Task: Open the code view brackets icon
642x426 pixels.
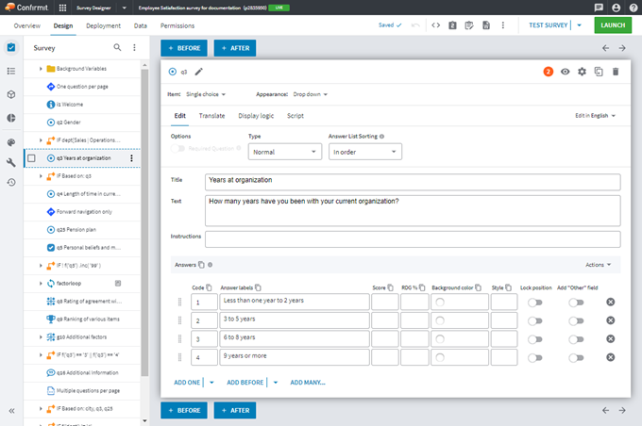Action: (435, 25)
